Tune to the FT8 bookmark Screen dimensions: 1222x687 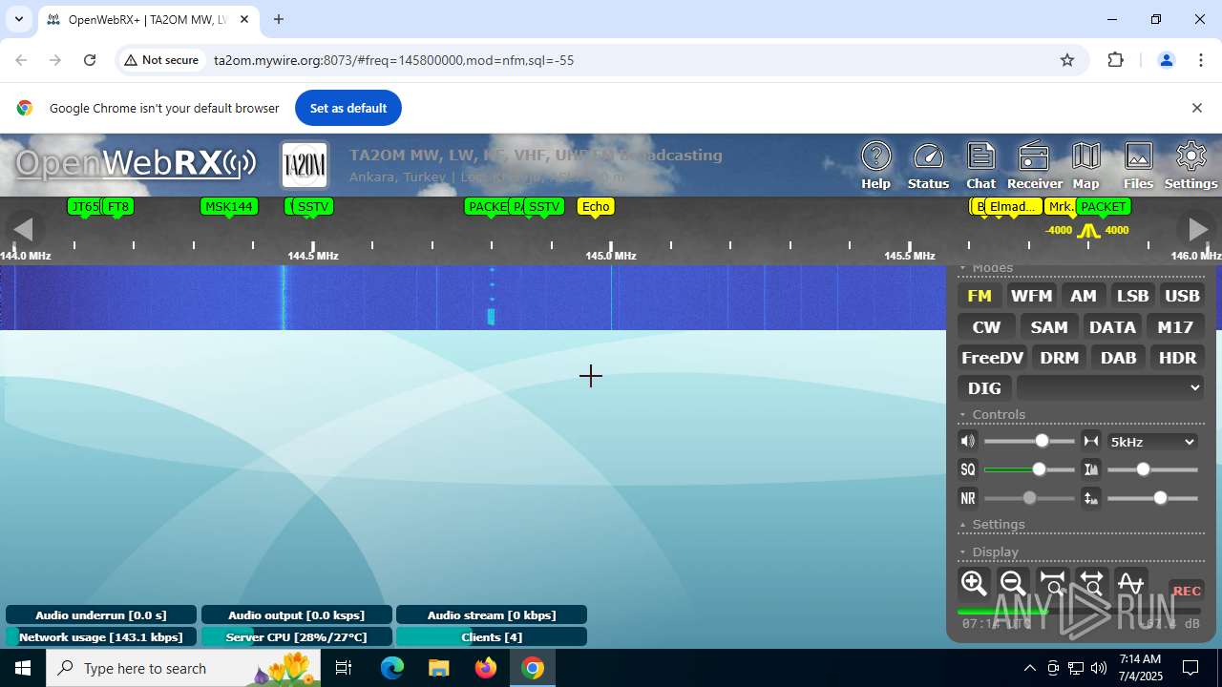click(117, 206)
